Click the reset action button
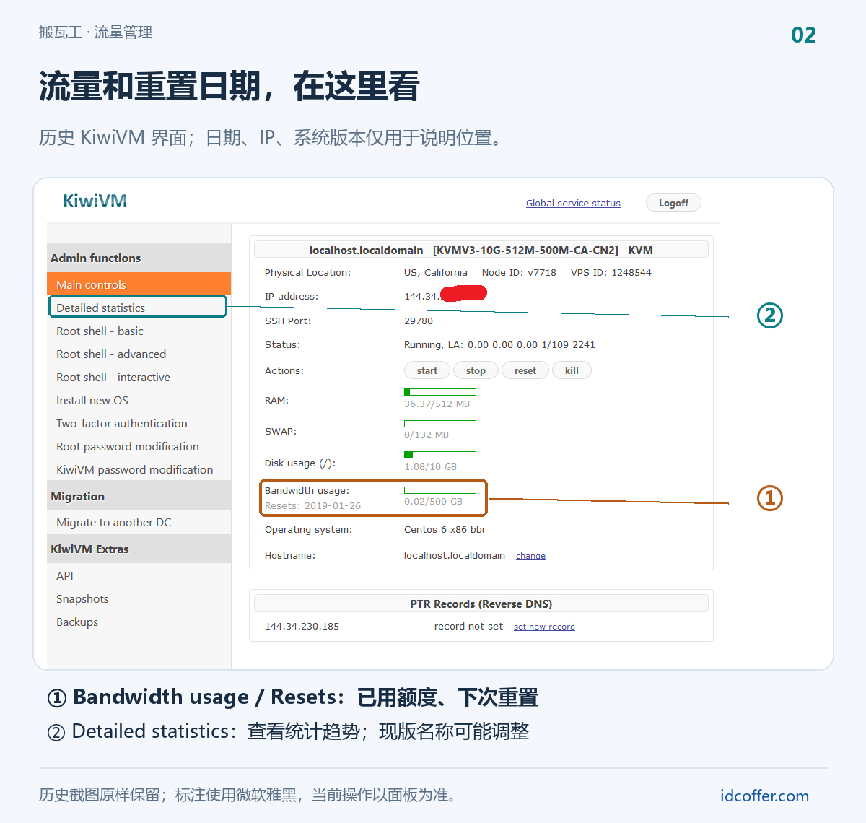 point(525,370)
